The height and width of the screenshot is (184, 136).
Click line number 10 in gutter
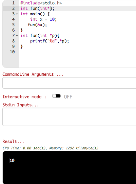tap(12, 52)
